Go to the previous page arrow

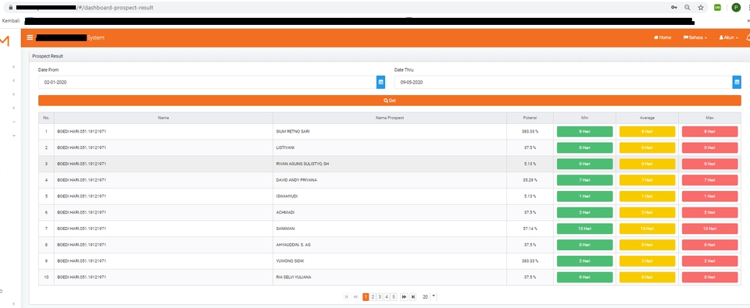355,297
